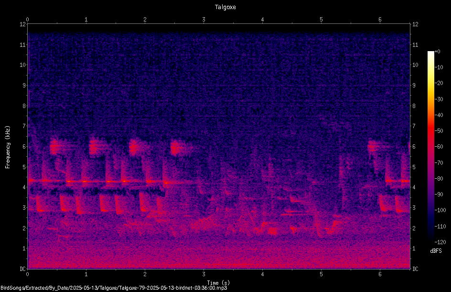Click the 1 second mark on the bottom axis
Screen dimensions: 451x292
(x=86, y=274)
